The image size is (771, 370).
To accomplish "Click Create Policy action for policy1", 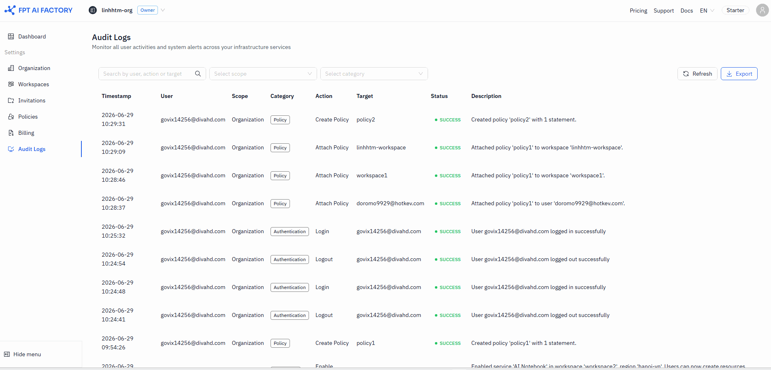I will 332,343.
